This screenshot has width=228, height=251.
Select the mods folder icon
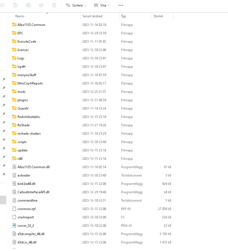point(14,91)
